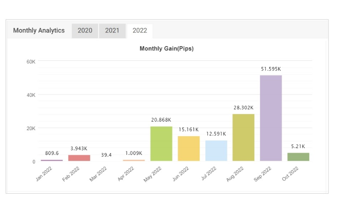This screenshot has height=201, width=337.
Task: Switch to the 2020 tab
Action: point(85,31)
